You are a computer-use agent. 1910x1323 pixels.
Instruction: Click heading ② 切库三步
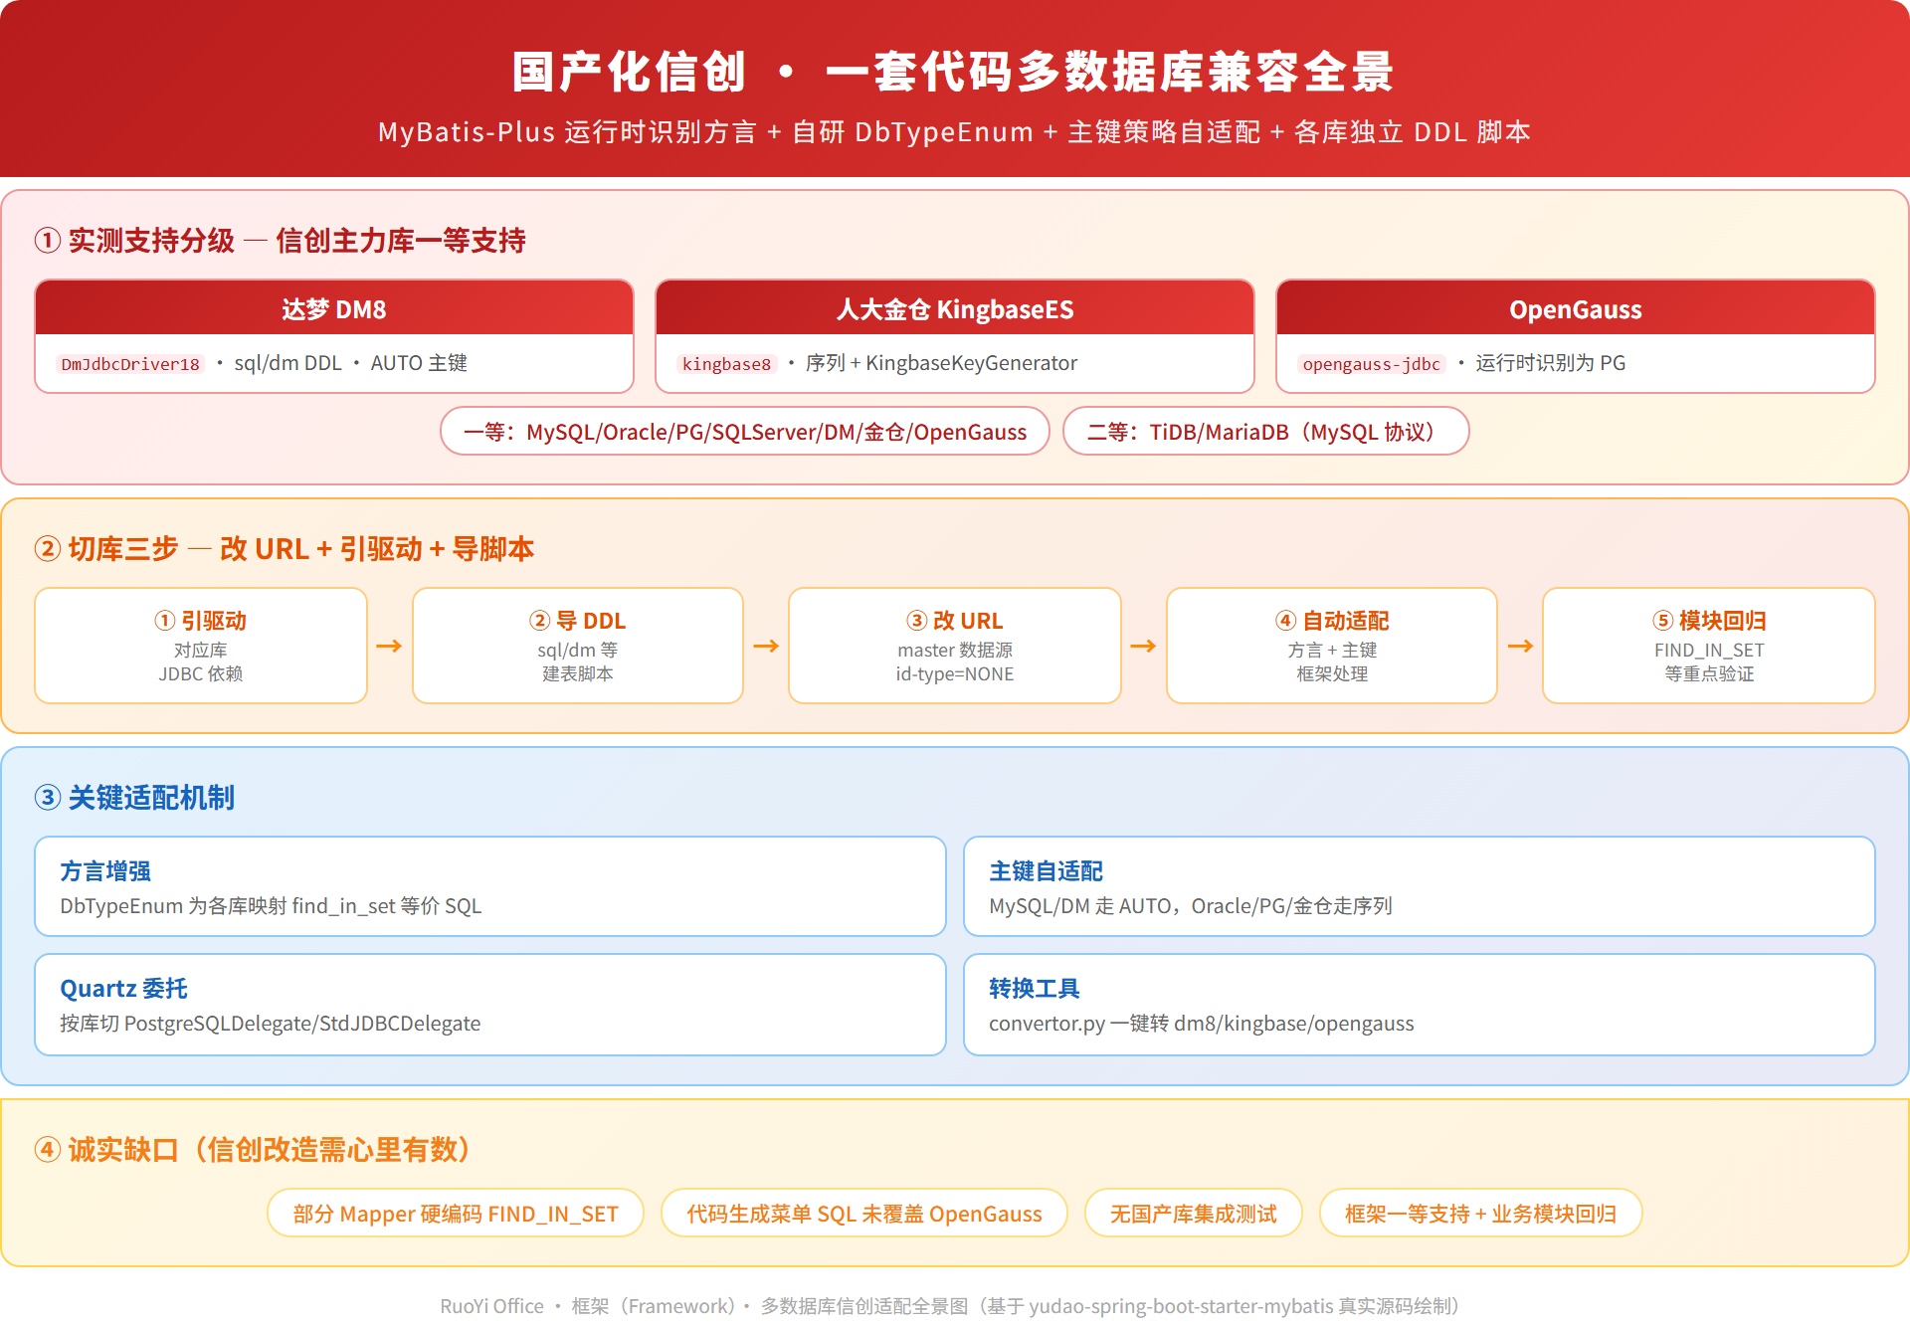285,549
